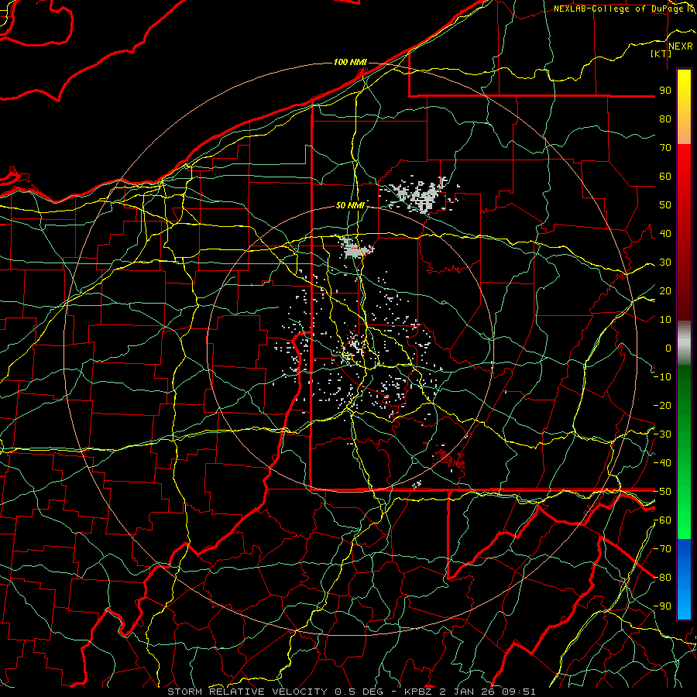Select the -30 value on velocity scale

[x=662, y=434]
